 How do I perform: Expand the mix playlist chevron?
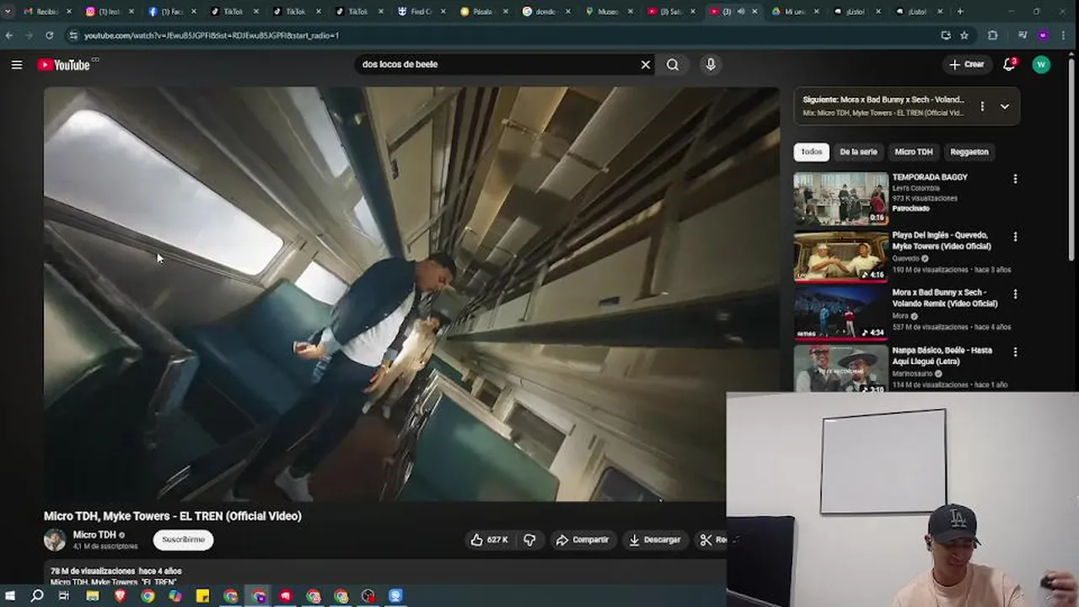click(x=1005, y=106)
